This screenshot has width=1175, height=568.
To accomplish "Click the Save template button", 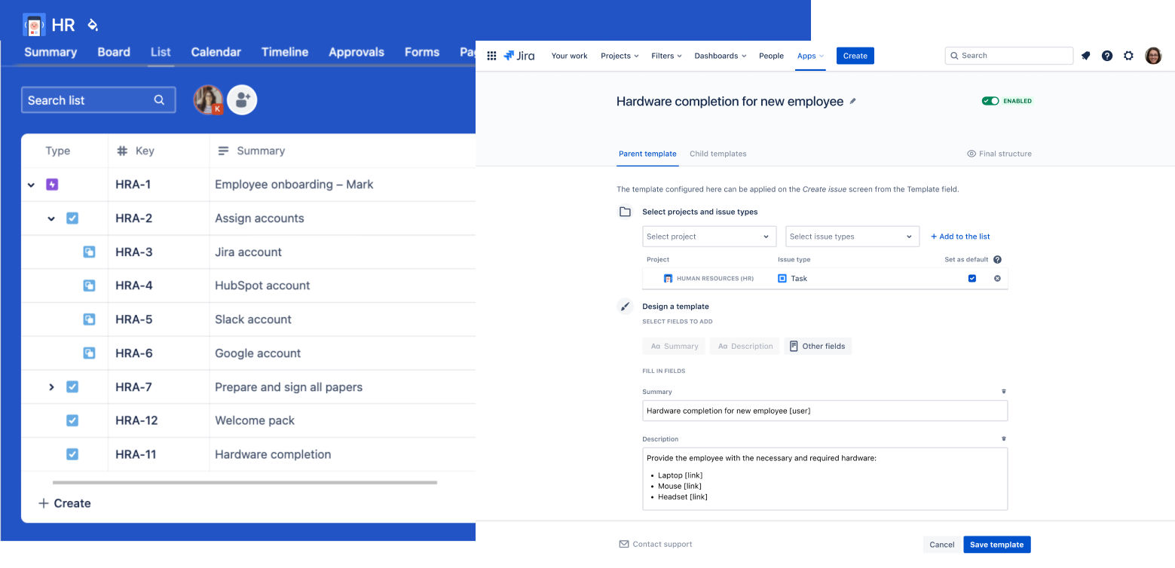I will click(996, 545).
